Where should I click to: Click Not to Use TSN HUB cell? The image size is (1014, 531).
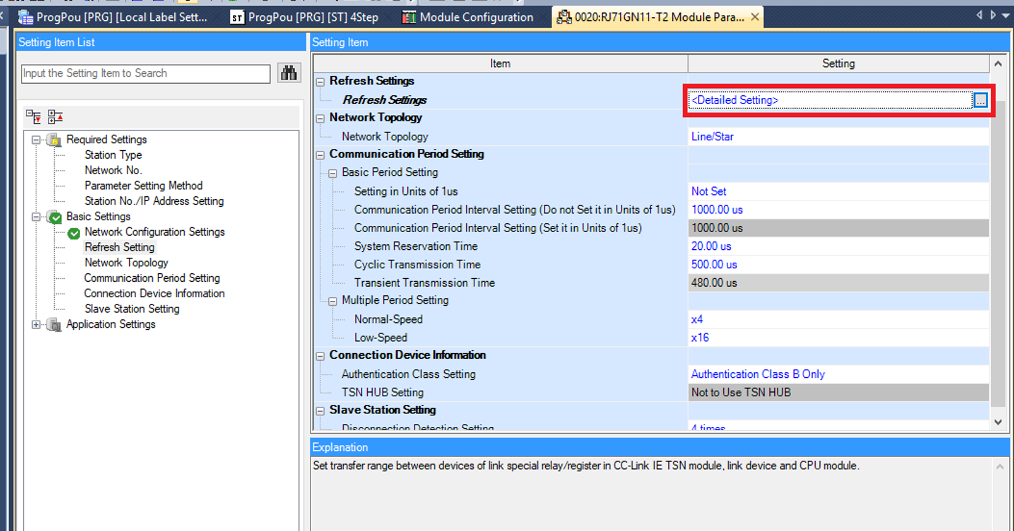(838, 393)
